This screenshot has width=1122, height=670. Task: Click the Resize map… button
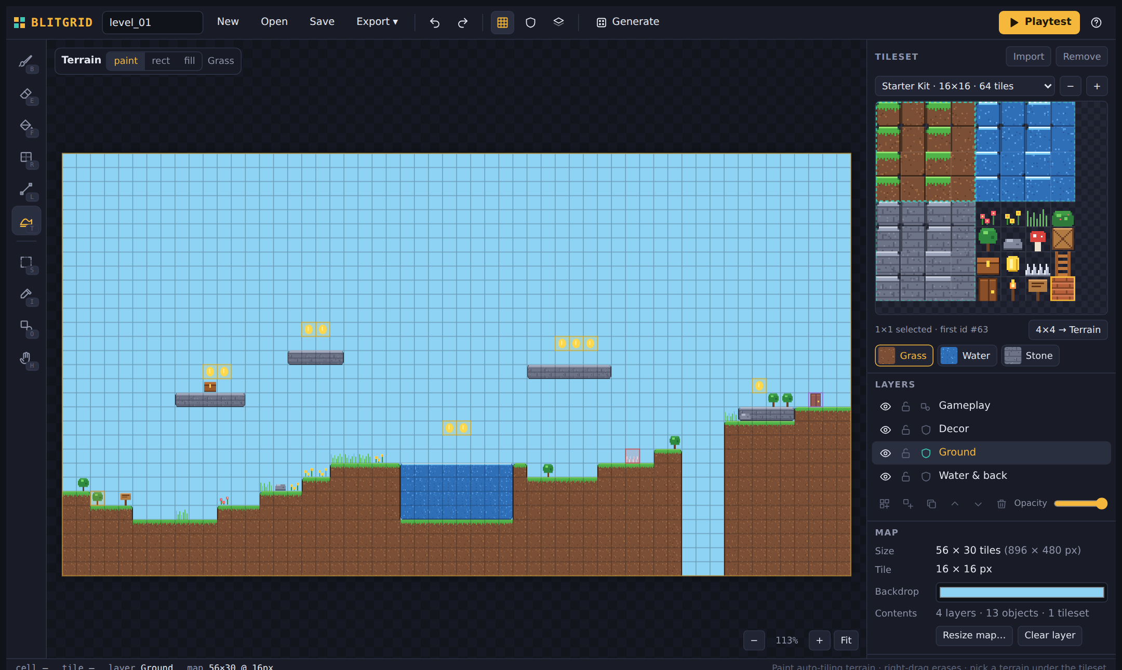tap(974, 636)
